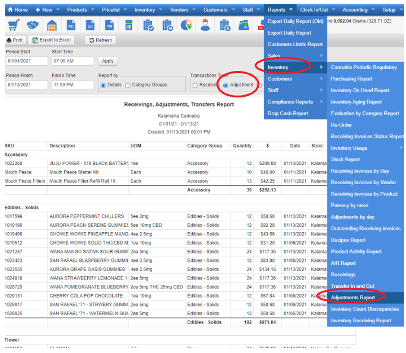Screen dimensions: 406x353
Task: Click the Apply button
Action: click(108, 61)
